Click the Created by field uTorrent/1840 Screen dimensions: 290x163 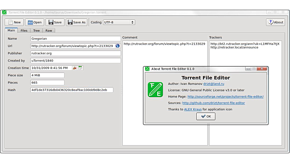tap(76, 60)
